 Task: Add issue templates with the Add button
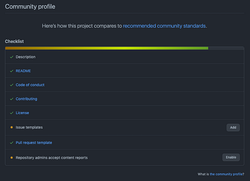coord(233,128)
